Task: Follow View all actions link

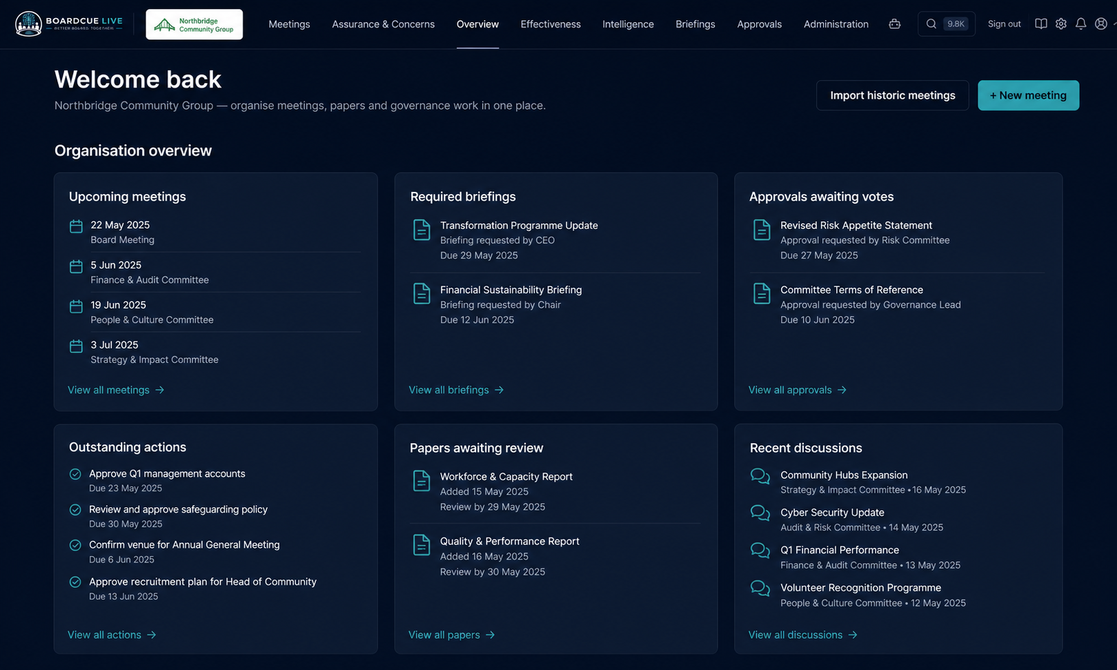Action: 112,635
